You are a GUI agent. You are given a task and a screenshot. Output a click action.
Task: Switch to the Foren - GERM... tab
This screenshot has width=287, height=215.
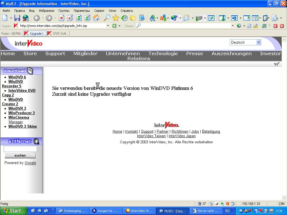[x=12, y=34]
